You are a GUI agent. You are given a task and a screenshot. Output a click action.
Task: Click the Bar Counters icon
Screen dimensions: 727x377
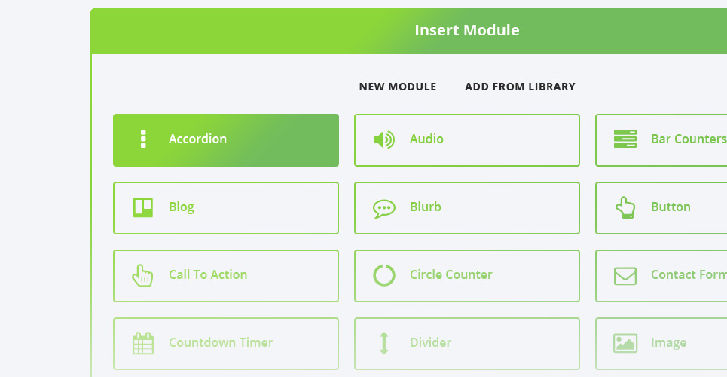(x=625, y=139)
